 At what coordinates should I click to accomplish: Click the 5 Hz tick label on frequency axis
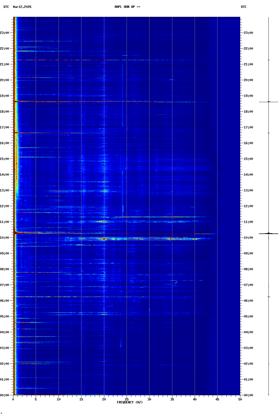tap(36, 399)
